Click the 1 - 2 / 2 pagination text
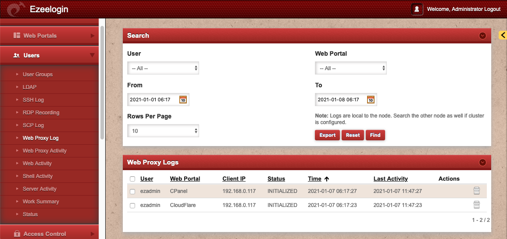The height and width of the screenshot is (239, 507). coord(481,220)
